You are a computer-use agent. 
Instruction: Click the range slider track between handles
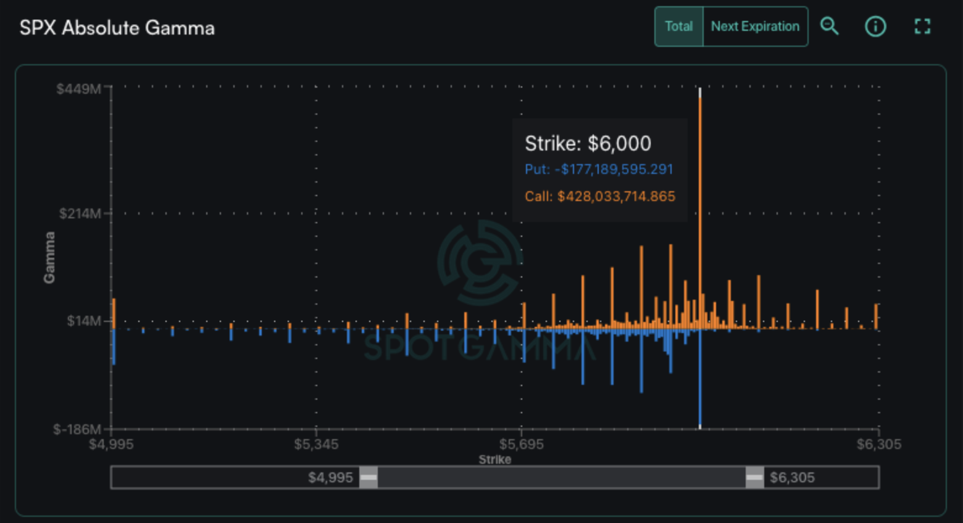(x=561, y=477)
